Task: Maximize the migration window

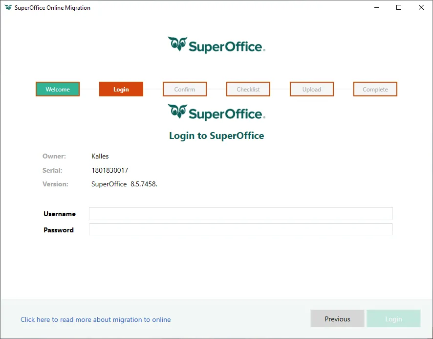Action: pyautogui.click(x=399, y=8)
